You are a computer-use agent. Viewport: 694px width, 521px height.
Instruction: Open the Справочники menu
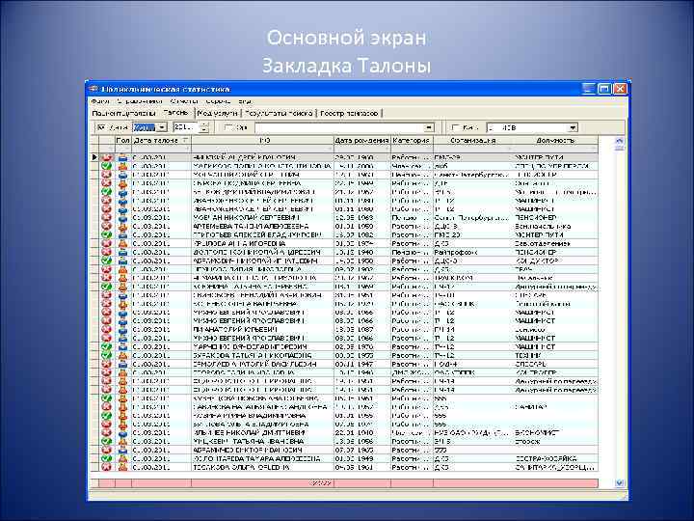140,101
